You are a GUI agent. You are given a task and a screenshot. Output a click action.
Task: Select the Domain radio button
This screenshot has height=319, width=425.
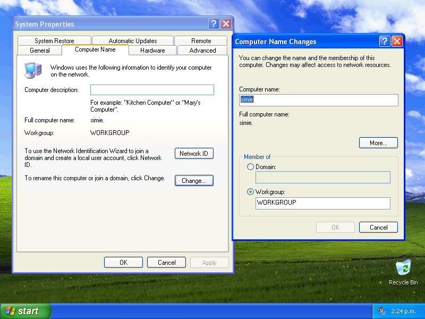pyautogui.click(x=250, y=167)
